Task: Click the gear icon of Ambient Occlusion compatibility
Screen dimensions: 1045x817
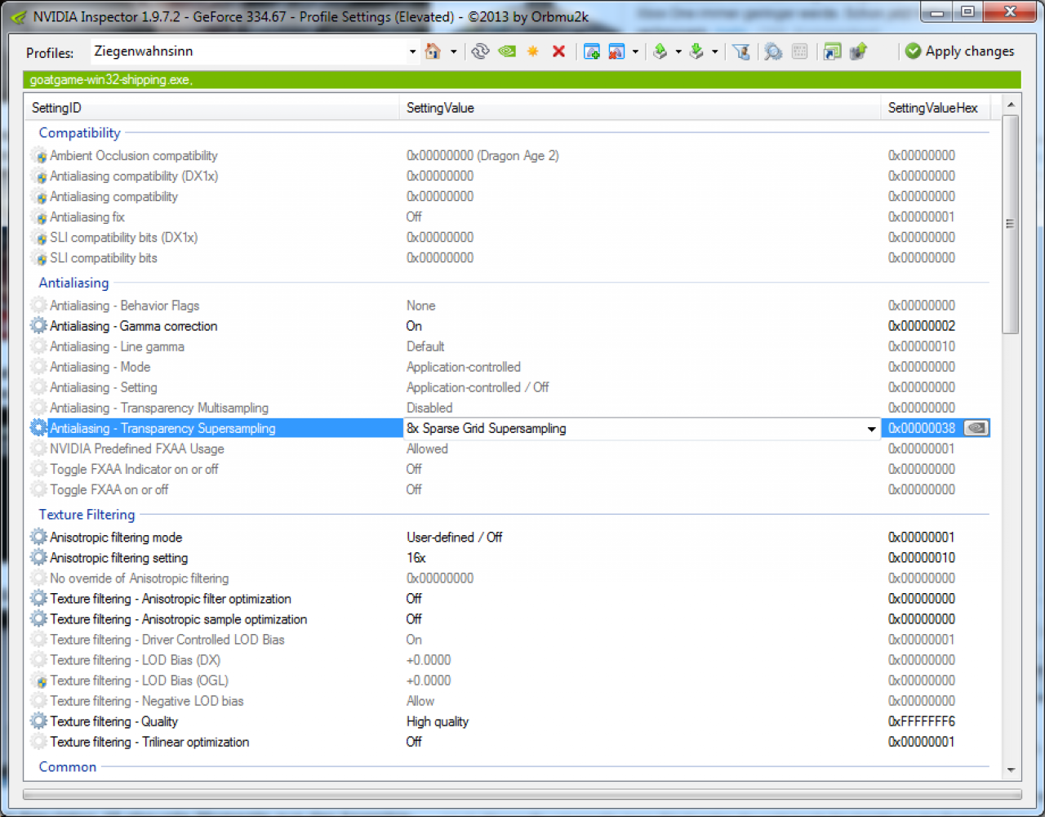Action: 38,155
